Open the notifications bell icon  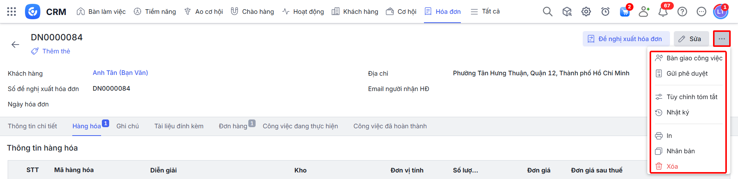point(663,12)
